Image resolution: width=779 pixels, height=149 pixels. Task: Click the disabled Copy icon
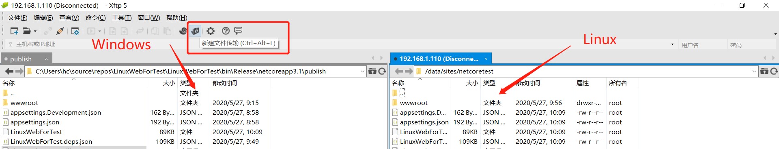coord(155,31)
